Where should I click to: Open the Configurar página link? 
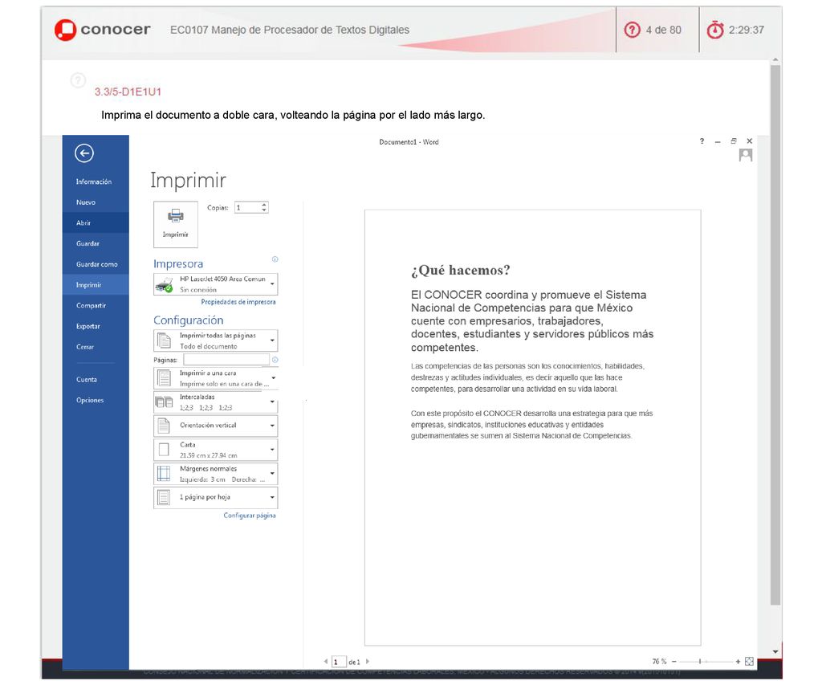(250, 515)
